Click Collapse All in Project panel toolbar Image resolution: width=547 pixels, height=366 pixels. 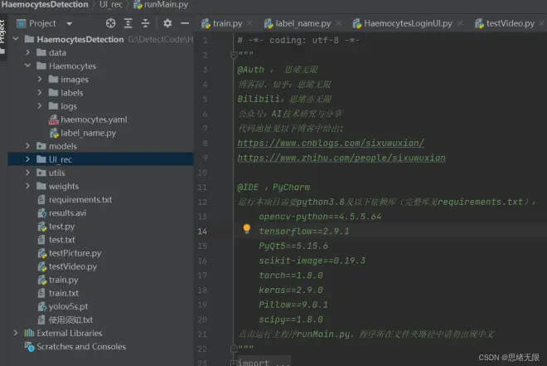click(148, 23)
